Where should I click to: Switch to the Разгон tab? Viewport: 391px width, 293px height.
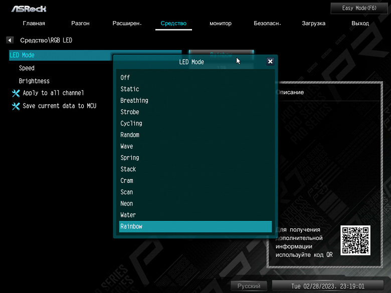point(80,23)
